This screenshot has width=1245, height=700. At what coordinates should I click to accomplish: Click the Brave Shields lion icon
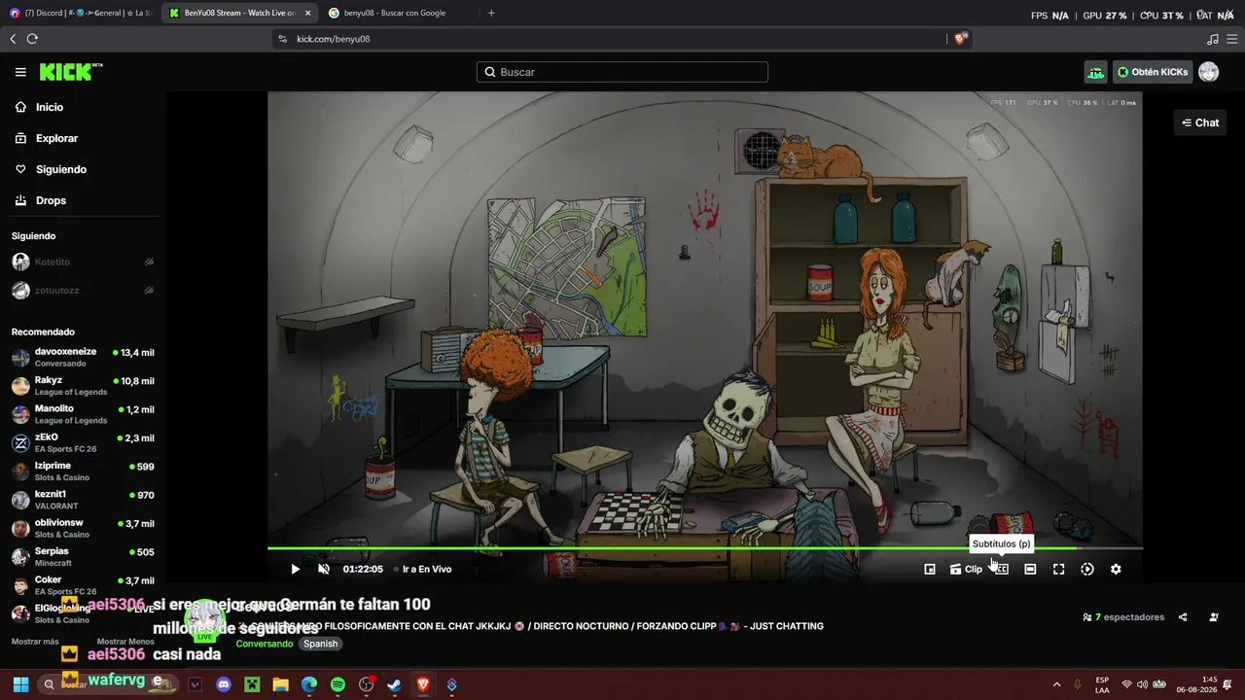(x=961, y=39)
